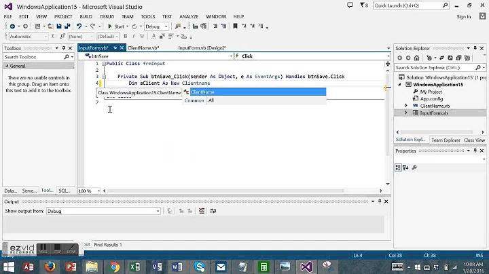Switch to Team Explorer tab
The width and height of the screenshot is (489, 274).
tap(446, 140)
